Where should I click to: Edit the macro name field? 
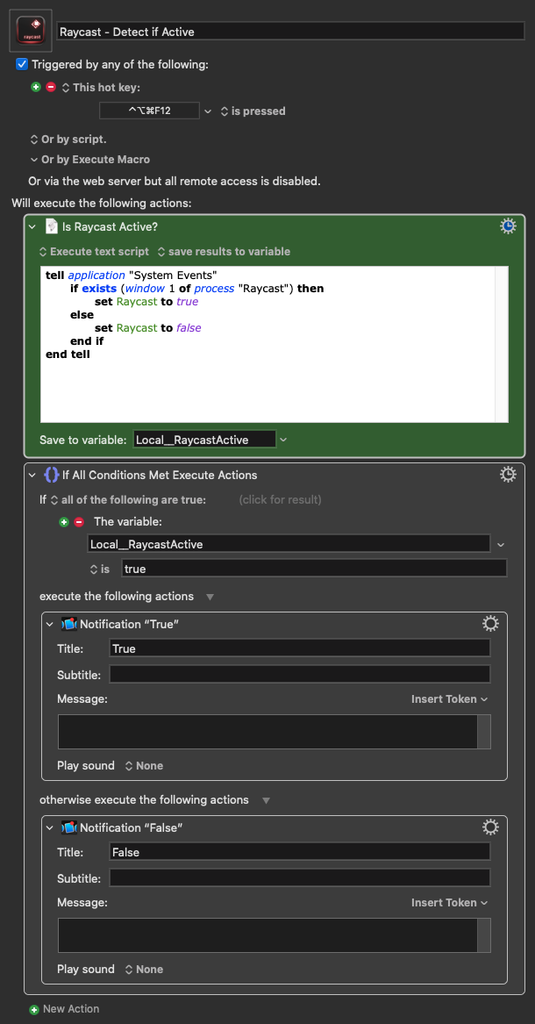[290, 31]
